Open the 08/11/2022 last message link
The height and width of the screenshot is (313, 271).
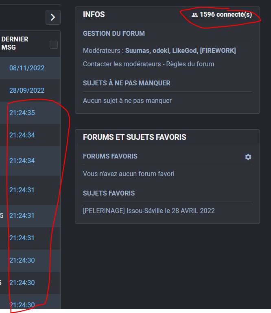(x=27, y=68)
